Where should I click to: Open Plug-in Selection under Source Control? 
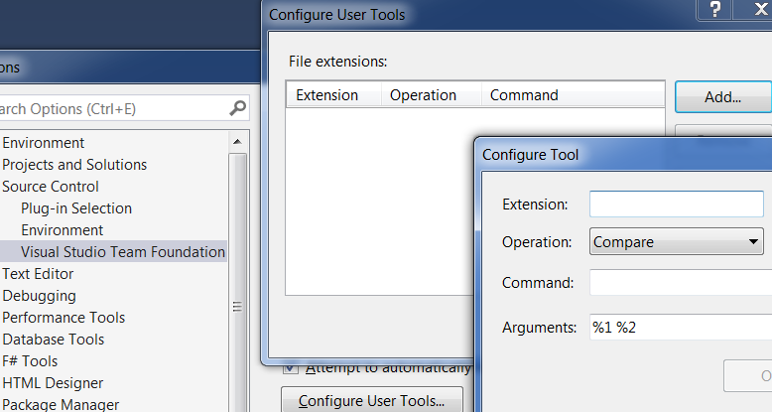(x=76, y=208)
